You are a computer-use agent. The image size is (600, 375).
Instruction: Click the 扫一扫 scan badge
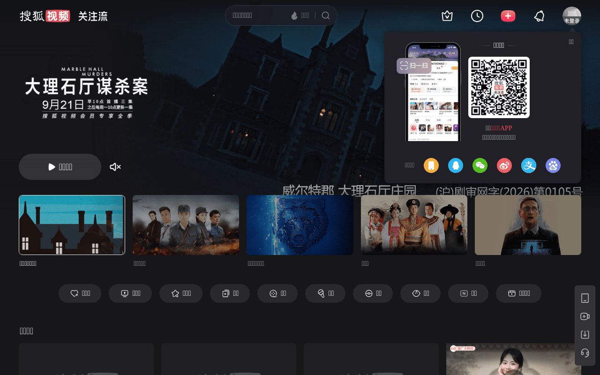414,66
